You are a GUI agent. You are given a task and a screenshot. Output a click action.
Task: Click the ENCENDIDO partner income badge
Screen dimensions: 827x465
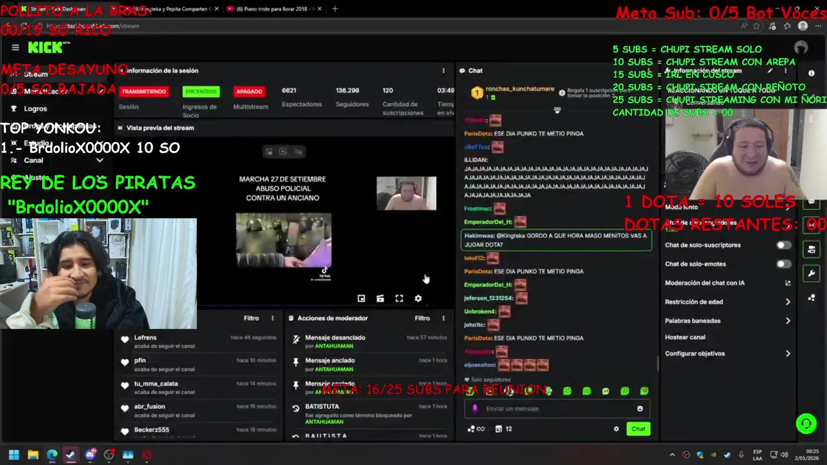coord(201,92)
